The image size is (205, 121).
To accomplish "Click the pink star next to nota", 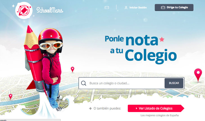I will [x=162, y=39].
